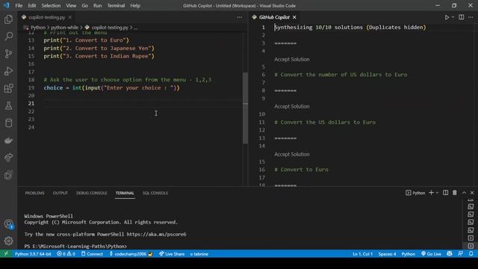Switch to the OUTPUT panel tab
The height and width of the screenshot is (269, 478).
[x=60, y=193]
